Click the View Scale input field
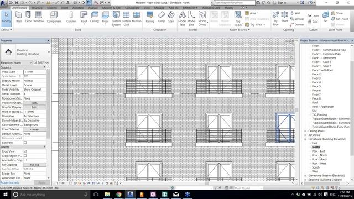This screenshot has height=199, width=354. coord(35,72)
